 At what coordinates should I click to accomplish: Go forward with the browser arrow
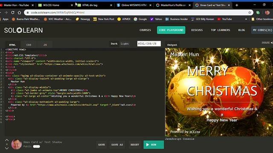coord(6,12)
